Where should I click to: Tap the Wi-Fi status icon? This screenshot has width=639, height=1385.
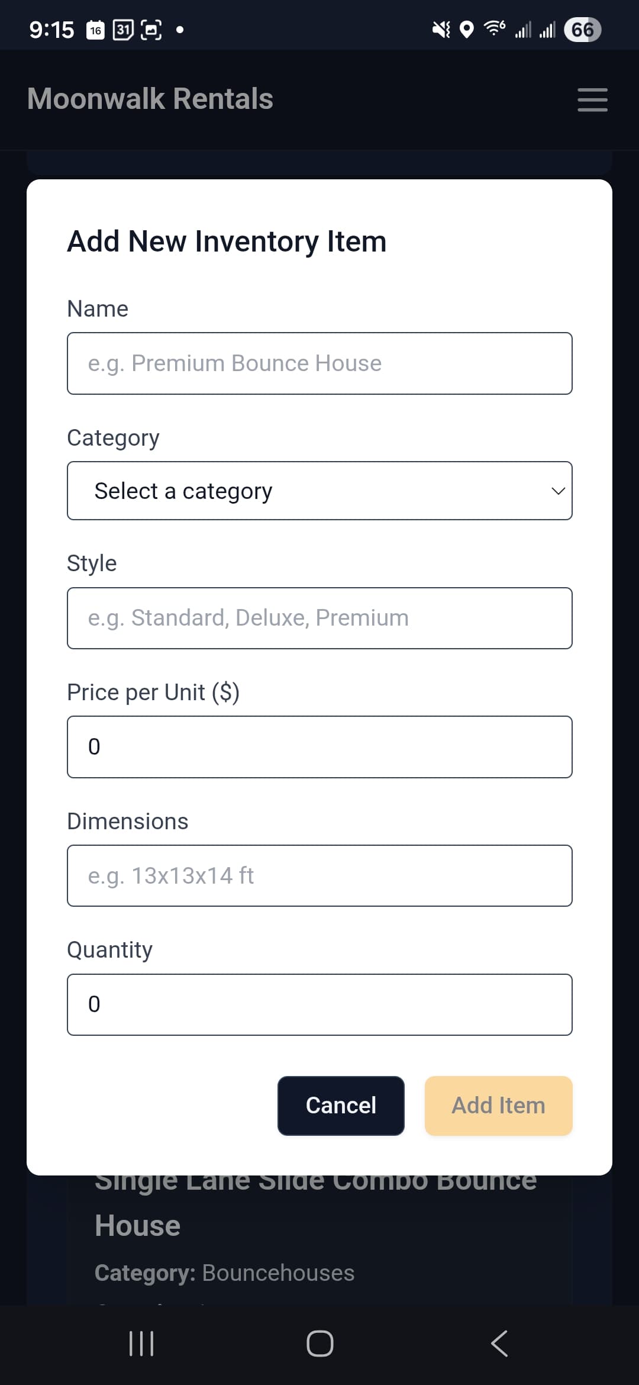[x=494, y=28]
